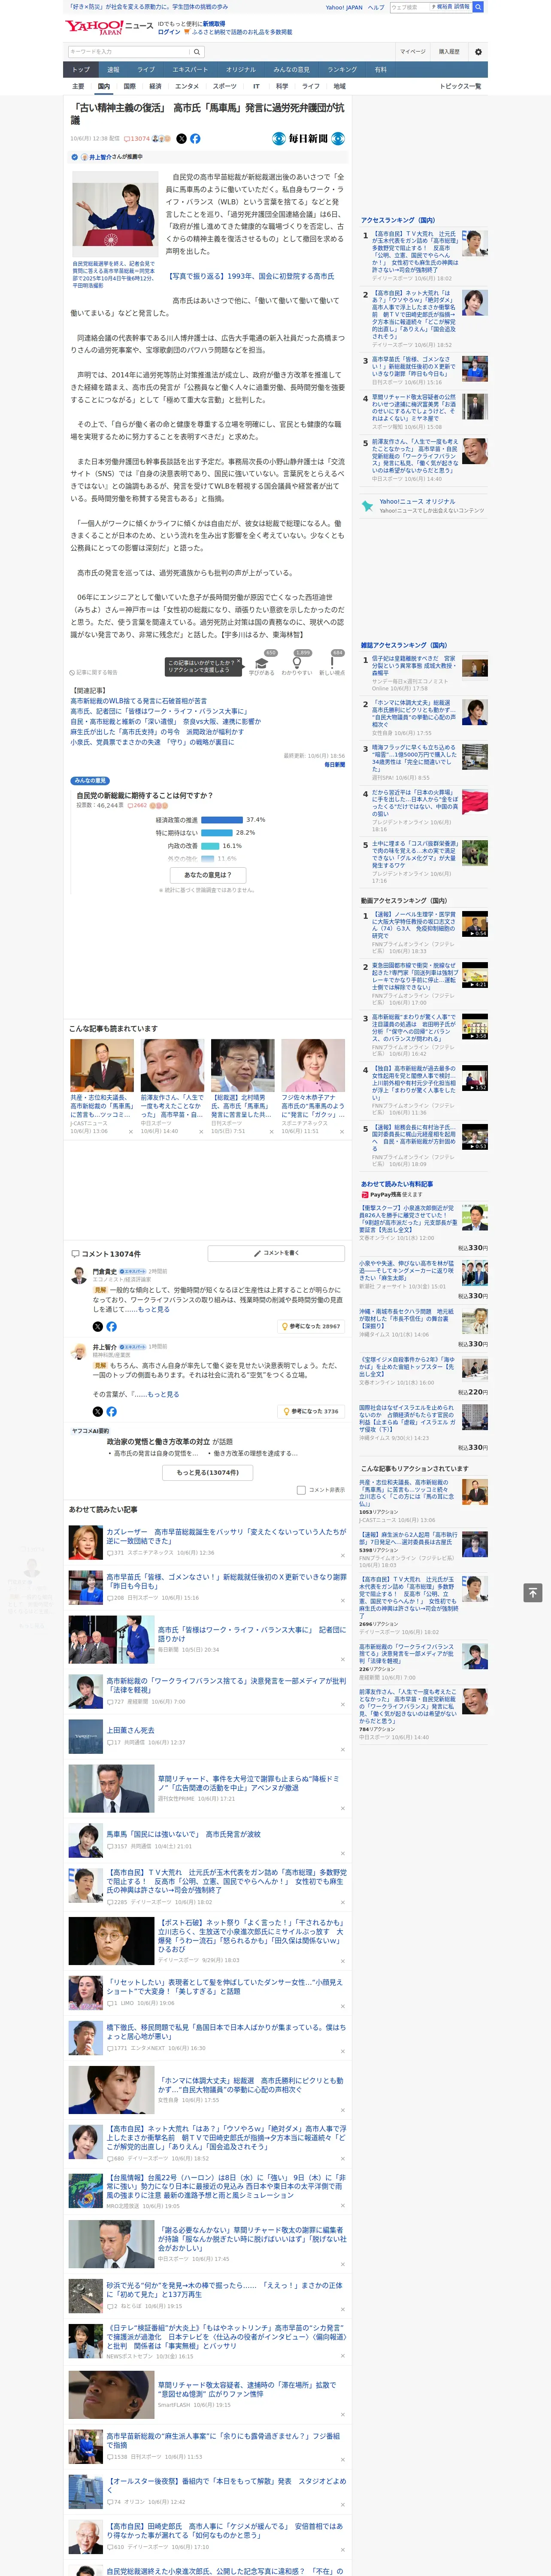Submit keyword search with magnifier icon
551x2576 pixels.
[197, 51]
